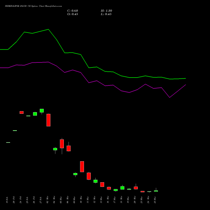Image resolution: width=210 pixels, height=210 pixels.
Task: Click the close value 'C: 0.60'
Action: [73, 11]
